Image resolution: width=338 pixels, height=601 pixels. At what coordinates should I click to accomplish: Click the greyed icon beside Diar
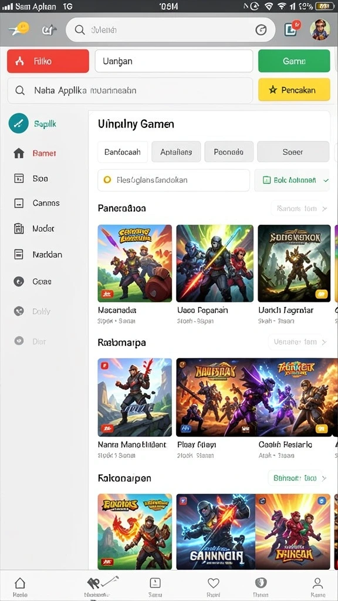19,341
